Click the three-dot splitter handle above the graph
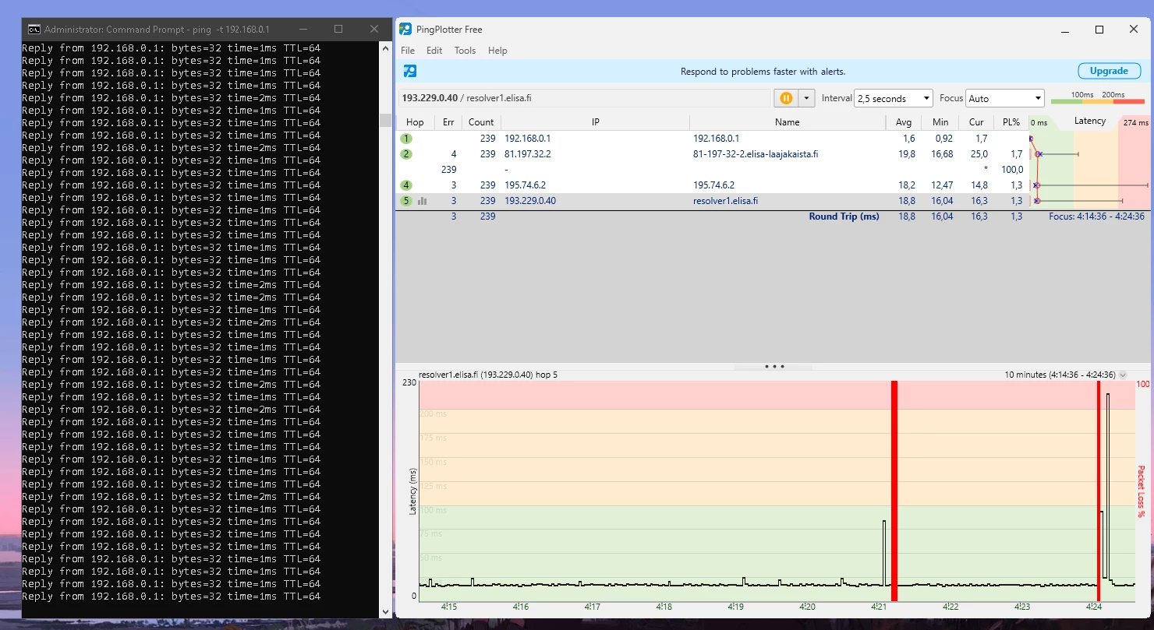The width and height of the screenshot is (1154, 630). 774,366
